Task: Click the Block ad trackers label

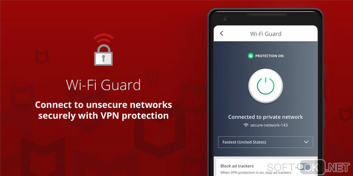Action: 237,166
